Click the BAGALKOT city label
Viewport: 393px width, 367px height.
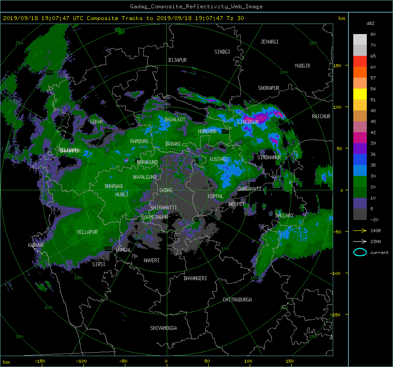coord(175,120)
